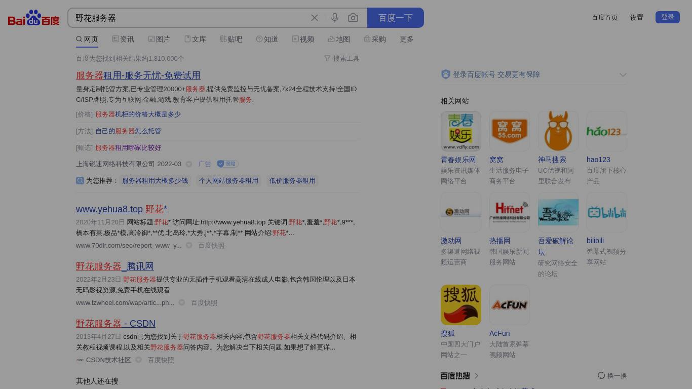Image resolution: width=692 pixels, height=389 pixels.
Task: Open 激动网 thumbnail
Action: [461, 212]
